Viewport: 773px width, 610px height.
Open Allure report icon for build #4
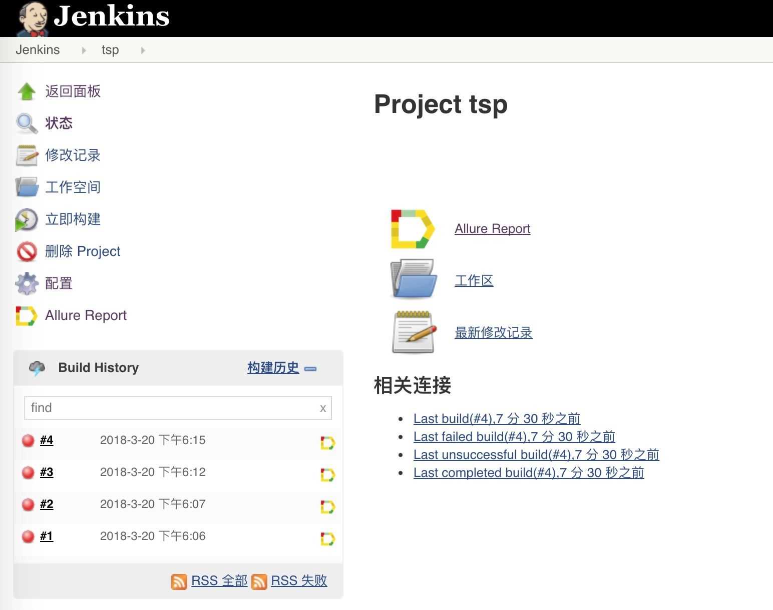327,443
